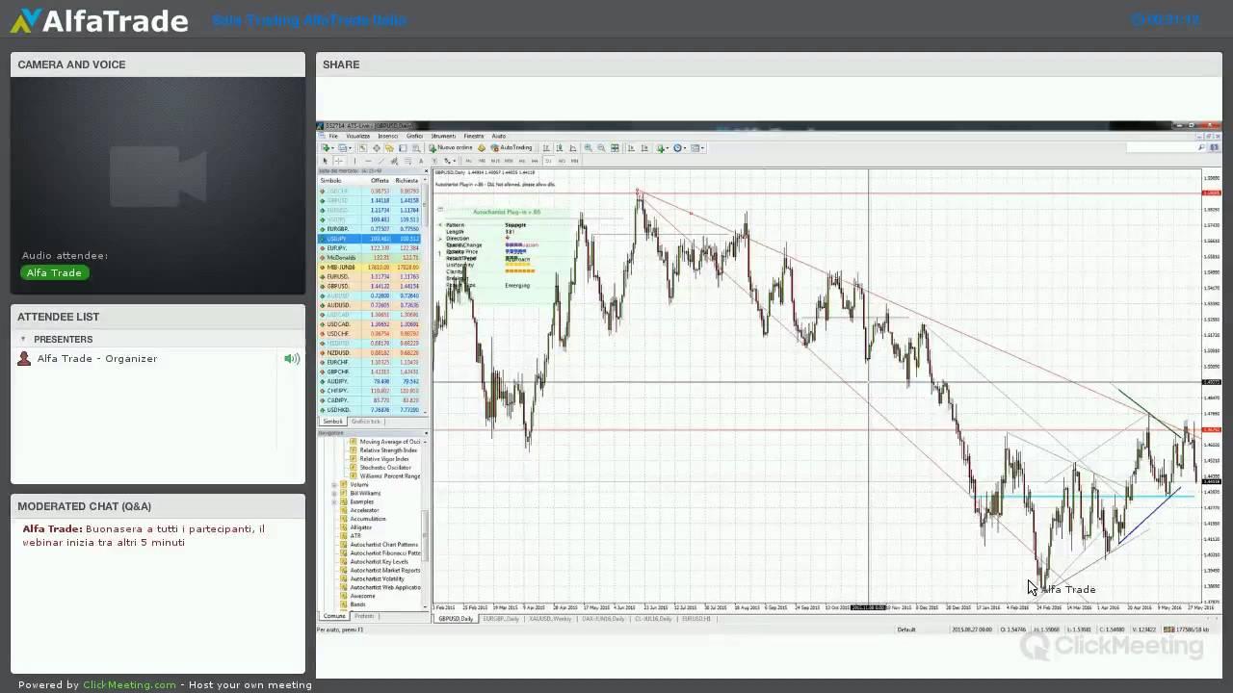Expand the Bill Williams folder
The width and height of the screenshot is (1233, 693).
pyautogui.click(x=334, y=493)
